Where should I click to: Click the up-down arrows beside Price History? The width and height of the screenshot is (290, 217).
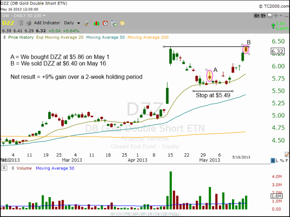pos(5,38)
